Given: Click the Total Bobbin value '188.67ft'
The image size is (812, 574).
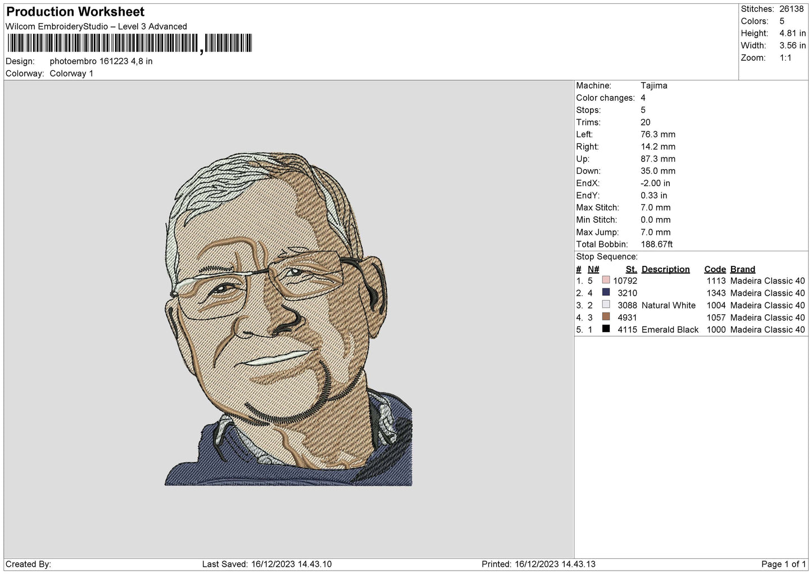Looking at the screenshot, I should coord(657,245).
